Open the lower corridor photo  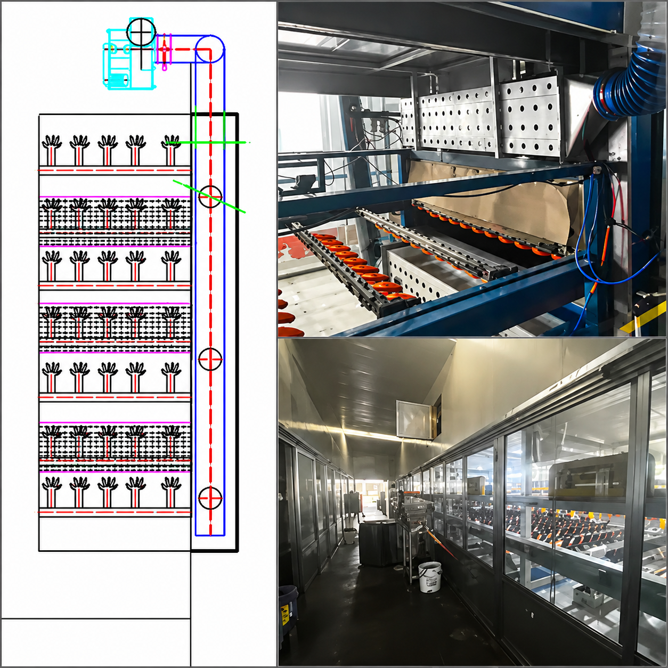[x=471, y=502]
